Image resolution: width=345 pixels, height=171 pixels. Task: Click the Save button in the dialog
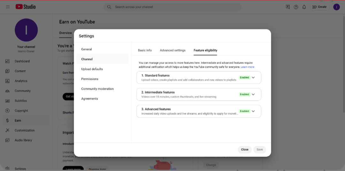(260, 150)
